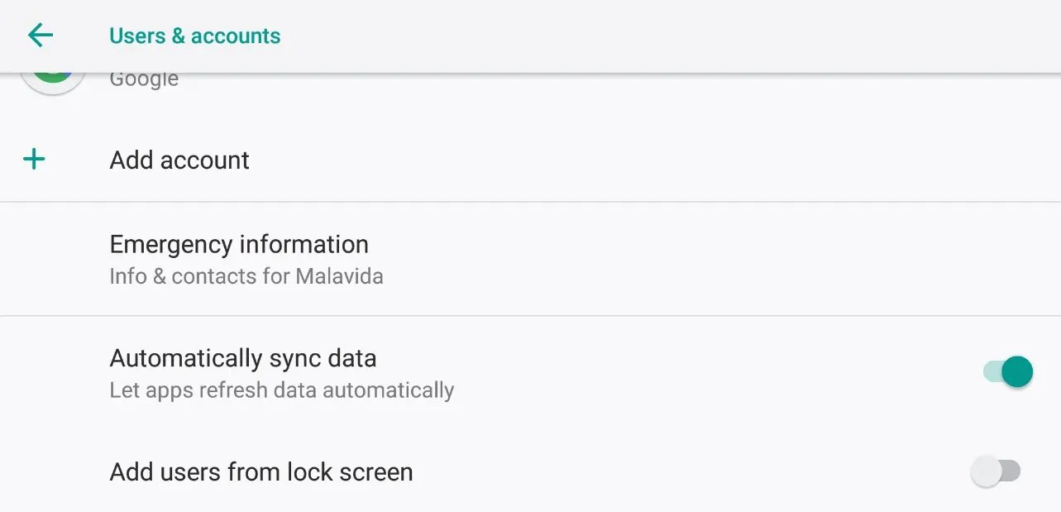Tap the back arrow in the header
Screen dimensions: 1061x512
40,36
